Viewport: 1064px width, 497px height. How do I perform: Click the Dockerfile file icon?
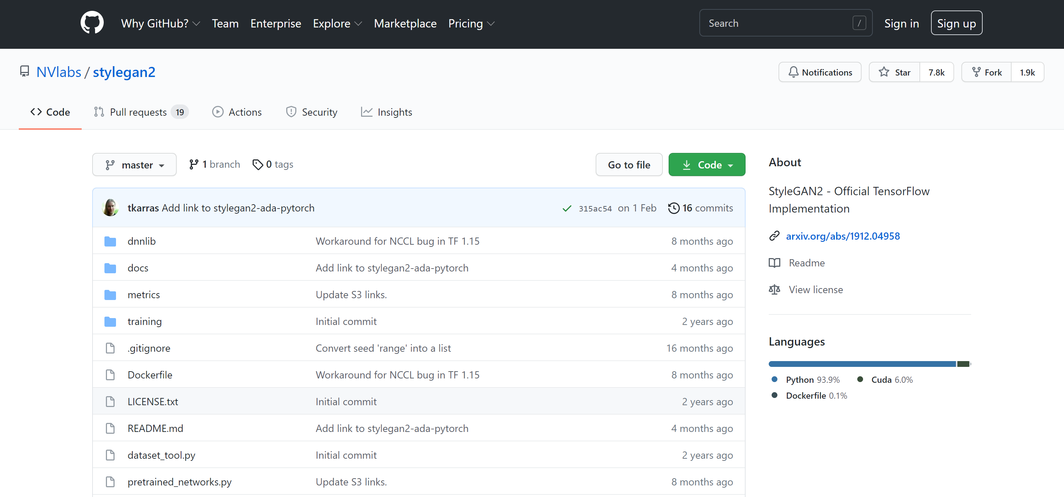pos(110,375)
